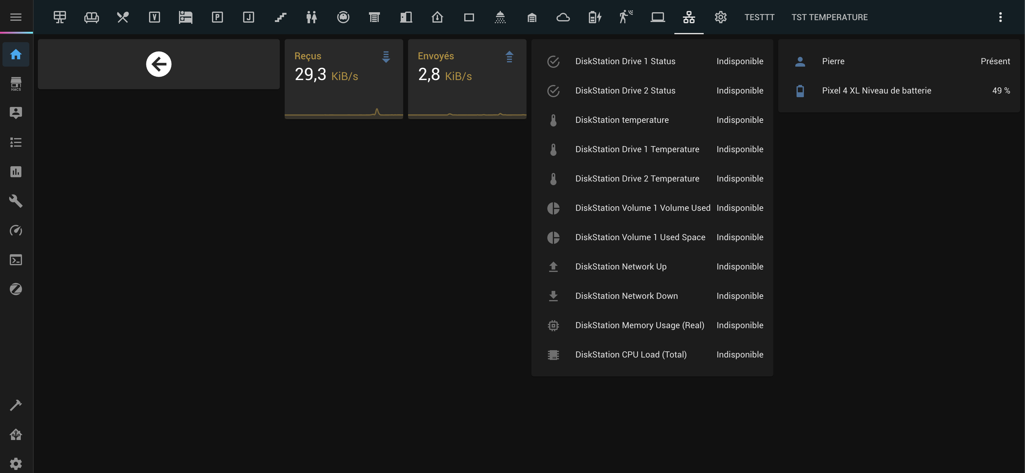1025x473 pixels.
Task: Open the Zigbee2MQTT sidebar icon
Action: (16, 289)
